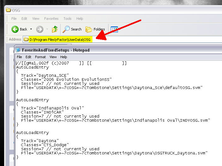Open Notepad File menu
This screenshot has height=166, width=222.
click(x=19, y=57)
